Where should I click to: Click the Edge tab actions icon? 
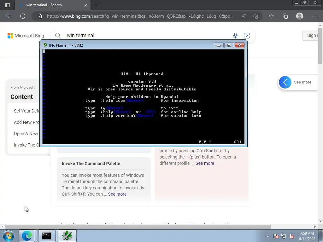click(8, 5)
